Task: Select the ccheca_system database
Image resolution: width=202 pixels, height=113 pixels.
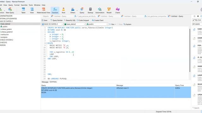Action: pos(6,29)
